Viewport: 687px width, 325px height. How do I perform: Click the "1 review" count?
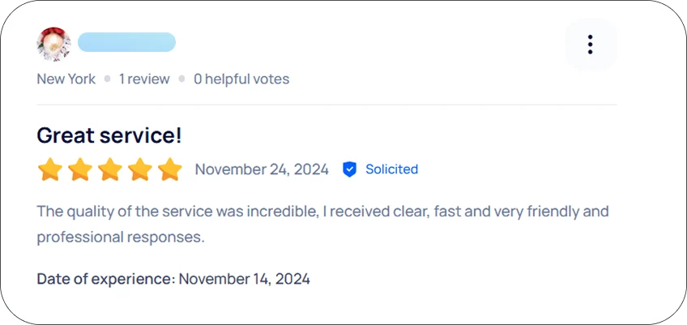point(144,79)
